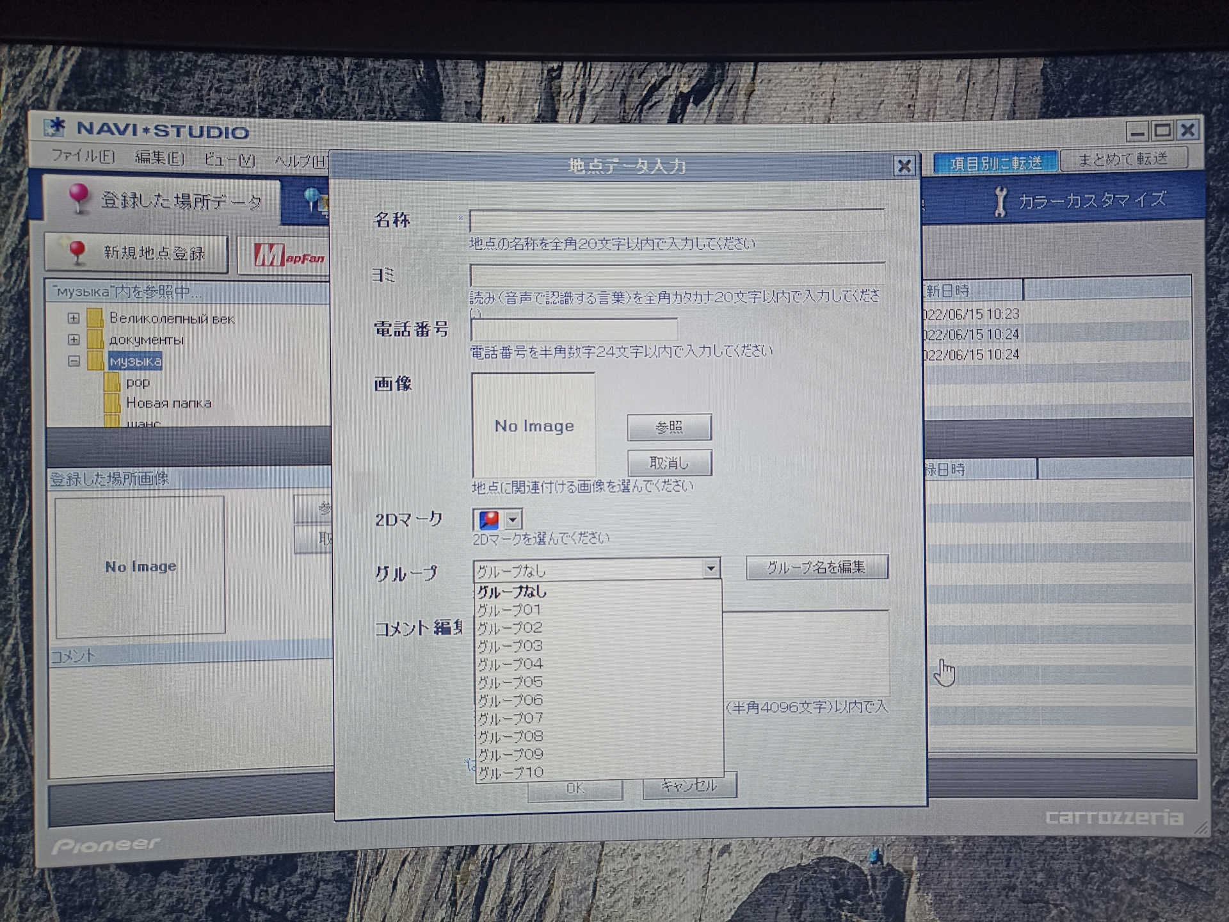
Task: Select グループ02 from the list
Action: click(x=599, y=627)
